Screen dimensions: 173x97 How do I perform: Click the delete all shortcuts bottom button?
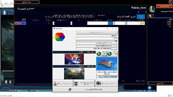(85, 89)
